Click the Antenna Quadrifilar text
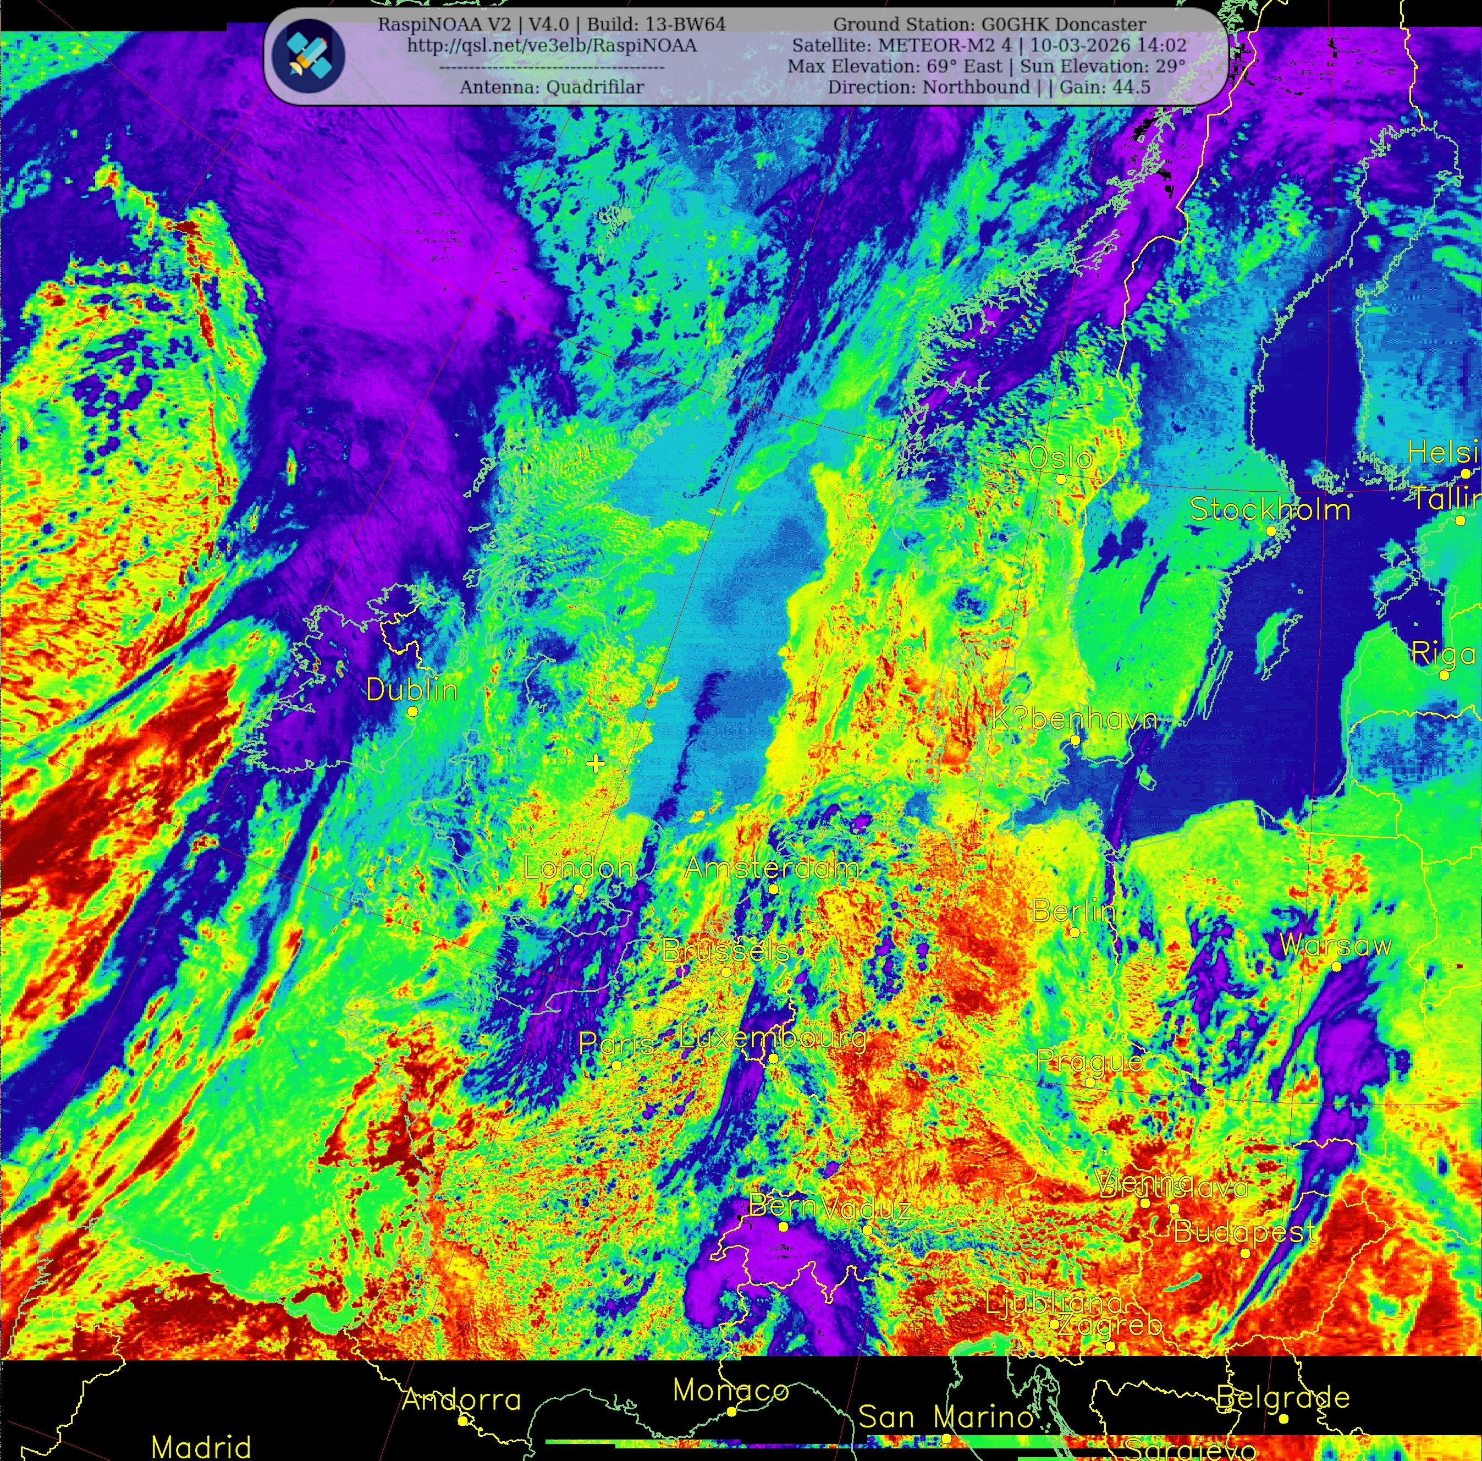 tap(552, 87)
